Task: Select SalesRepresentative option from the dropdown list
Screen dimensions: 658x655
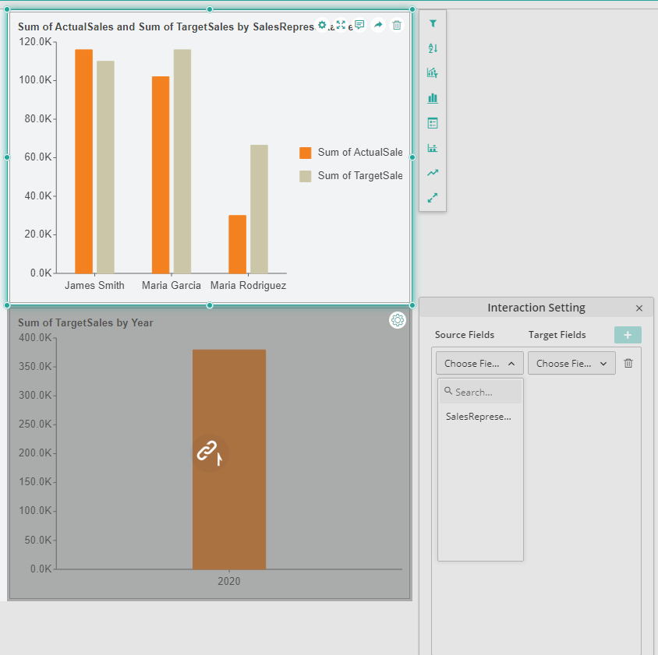Action: 479,417
